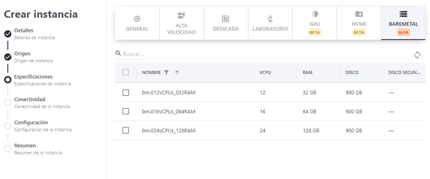Image resolution: width=430 pixels, height=179 pixels.
Task: Click the search magnifier icon
Action: pyautogui.click(x=118, y=54)
